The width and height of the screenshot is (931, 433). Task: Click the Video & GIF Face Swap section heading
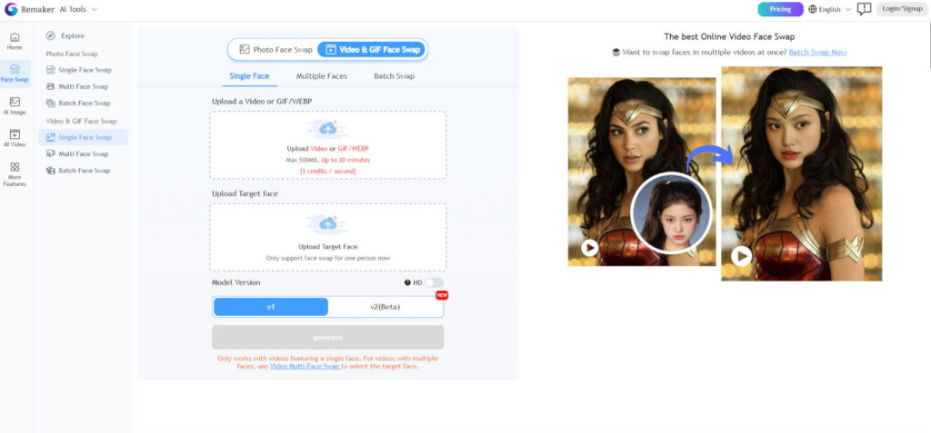[x=81, y=121]
